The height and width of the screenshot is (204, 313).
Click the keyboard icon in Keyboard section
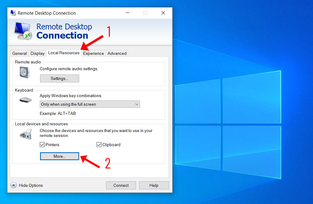click(x=26, y=100)
